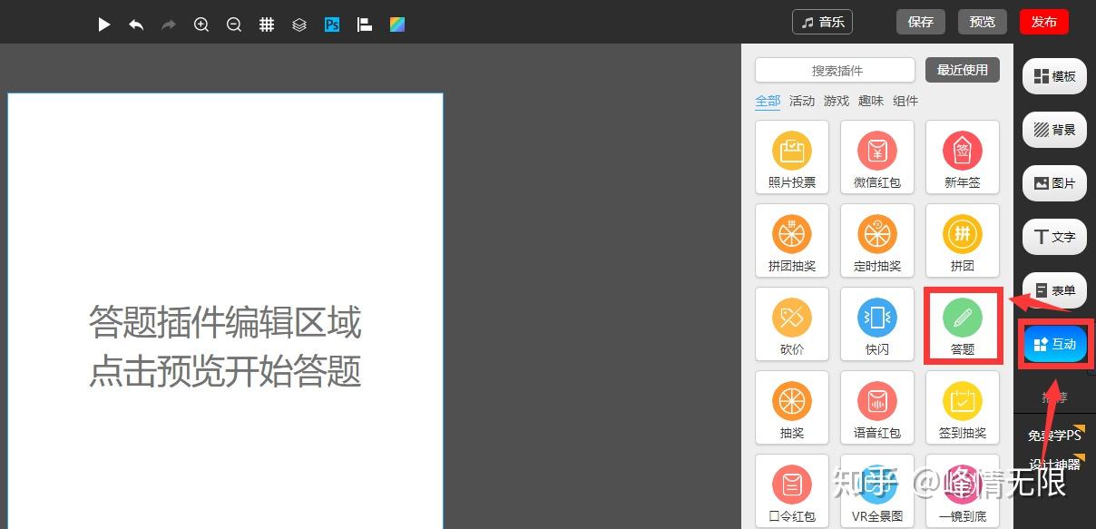
Task: Switch to the 趣味 tab
Action: click(871, 101)
